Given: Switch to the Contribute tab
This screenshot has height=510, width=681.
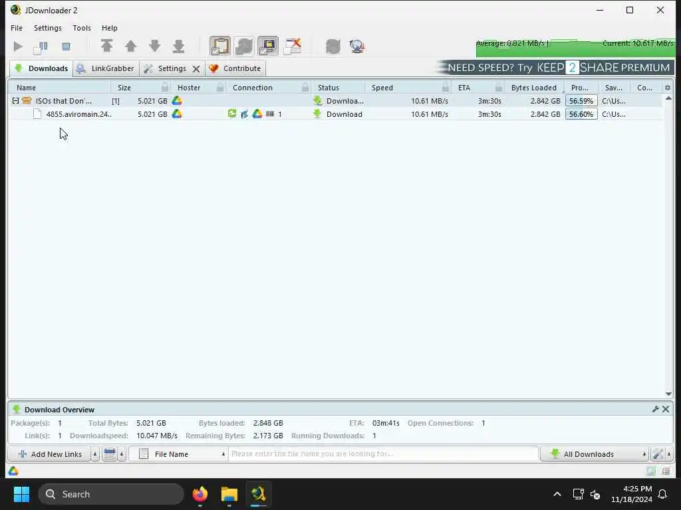Looking at the screenshot, I should 235,68.
